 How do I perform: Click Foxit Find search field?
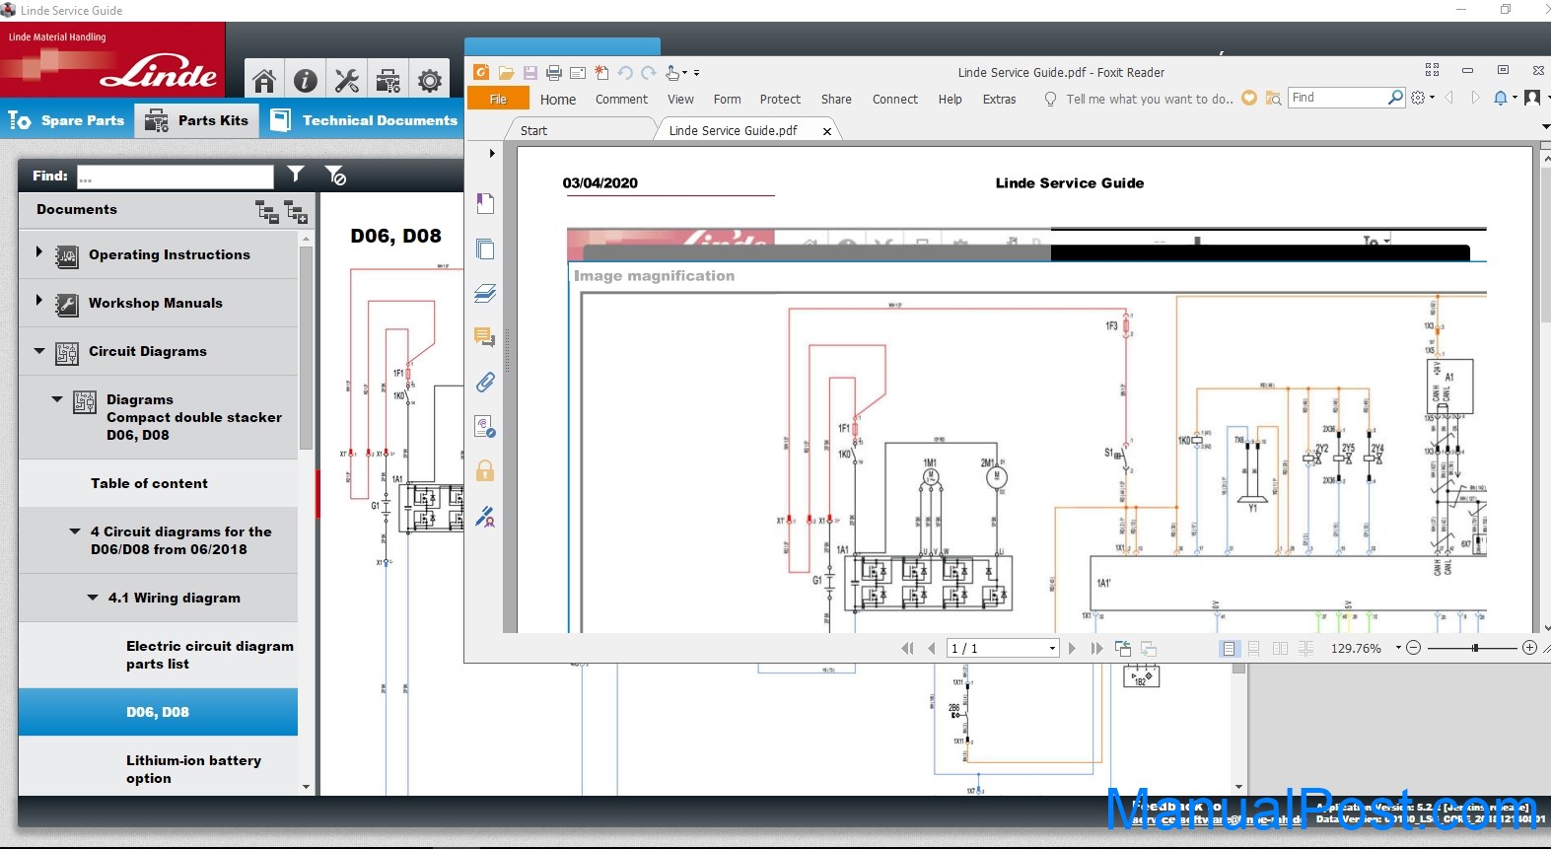(1337, 98)
